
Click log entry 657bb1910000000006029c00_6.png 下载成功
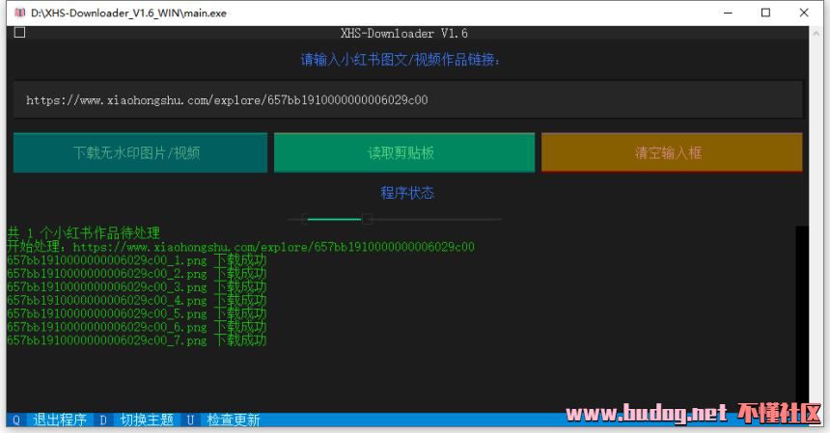[137, 327]
